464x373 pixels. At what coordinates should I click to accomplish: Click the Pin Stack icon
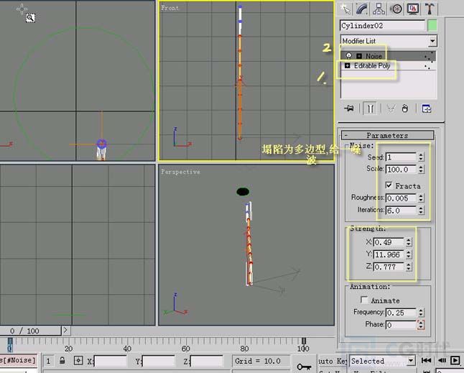coord(349,109)
